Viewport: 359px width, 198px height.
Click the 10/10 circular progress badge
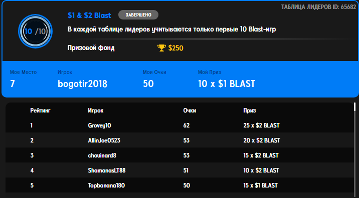point(35,31)
